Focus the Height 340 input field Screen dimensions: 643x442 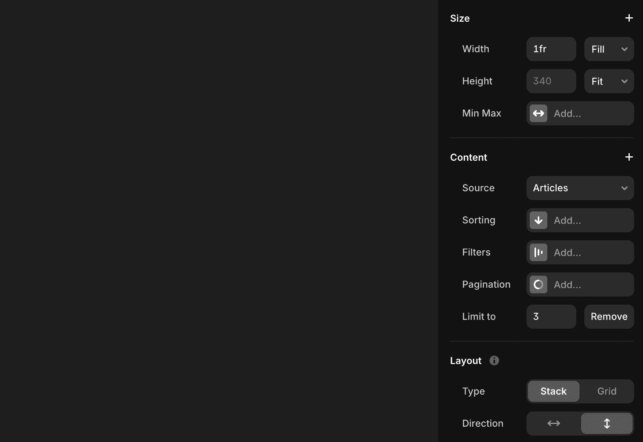[x=551, y=81]
